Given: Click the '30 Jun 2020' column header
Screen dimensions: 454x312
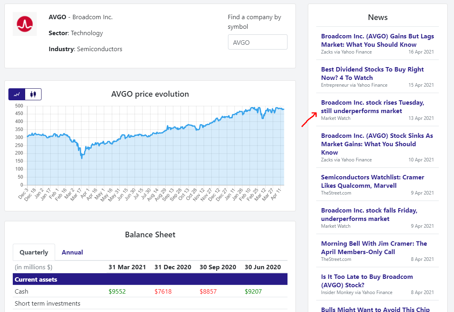Looking at the screenshot, I should 263,267.
